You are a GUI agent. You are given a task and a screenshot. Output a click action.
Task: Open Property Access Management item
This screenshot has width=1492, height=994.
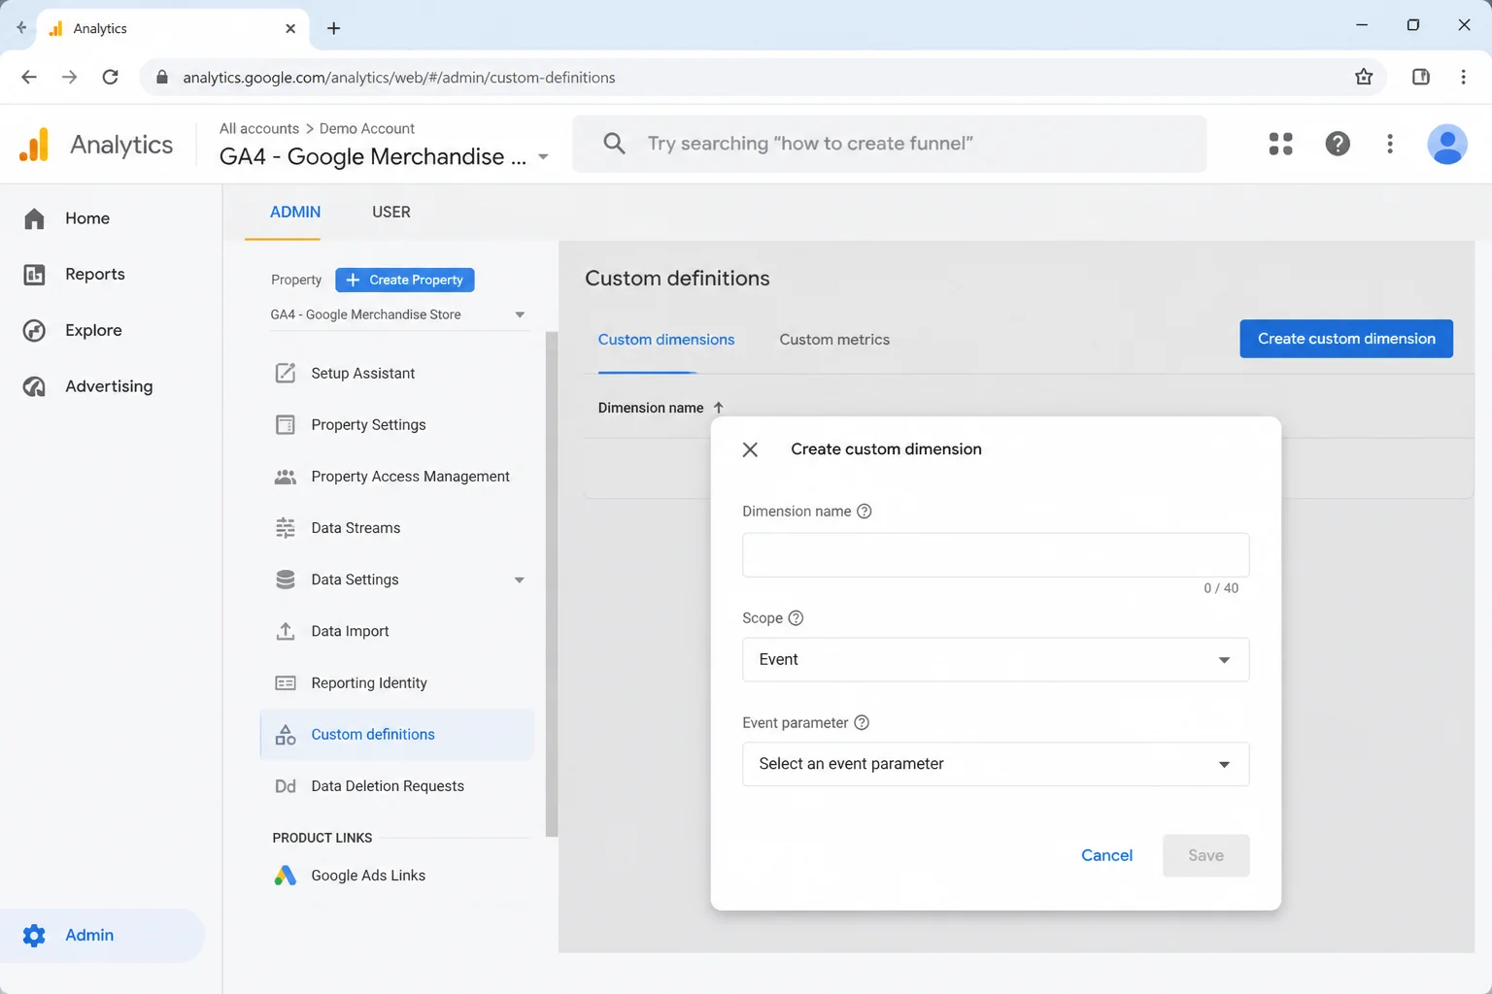coord(396,477)
